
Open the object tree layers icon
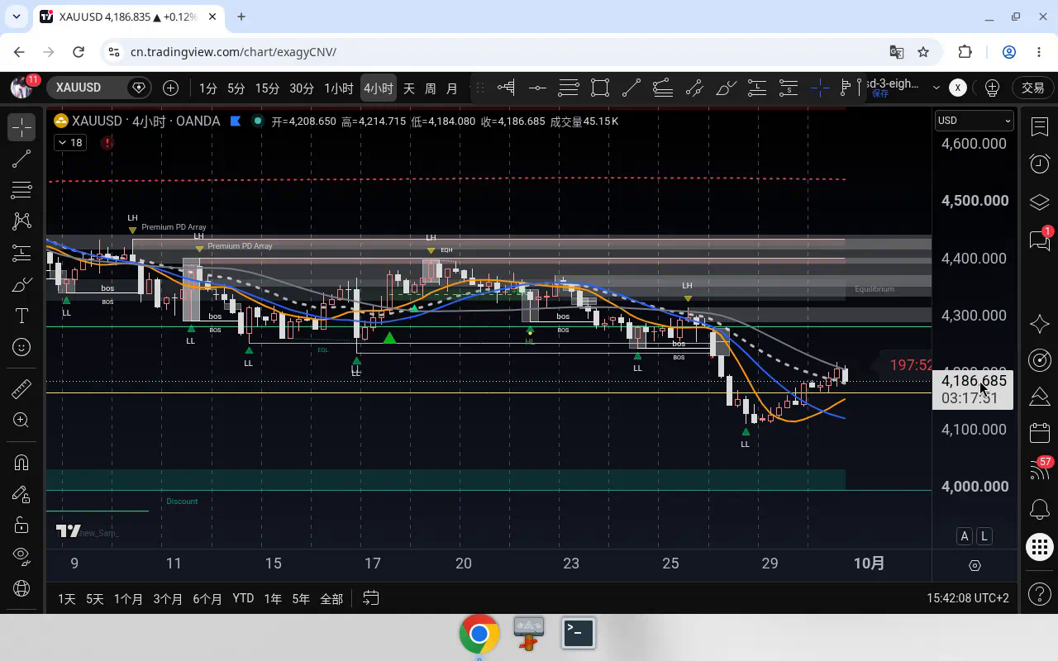pyautogui.click(x=1040, y=202)
